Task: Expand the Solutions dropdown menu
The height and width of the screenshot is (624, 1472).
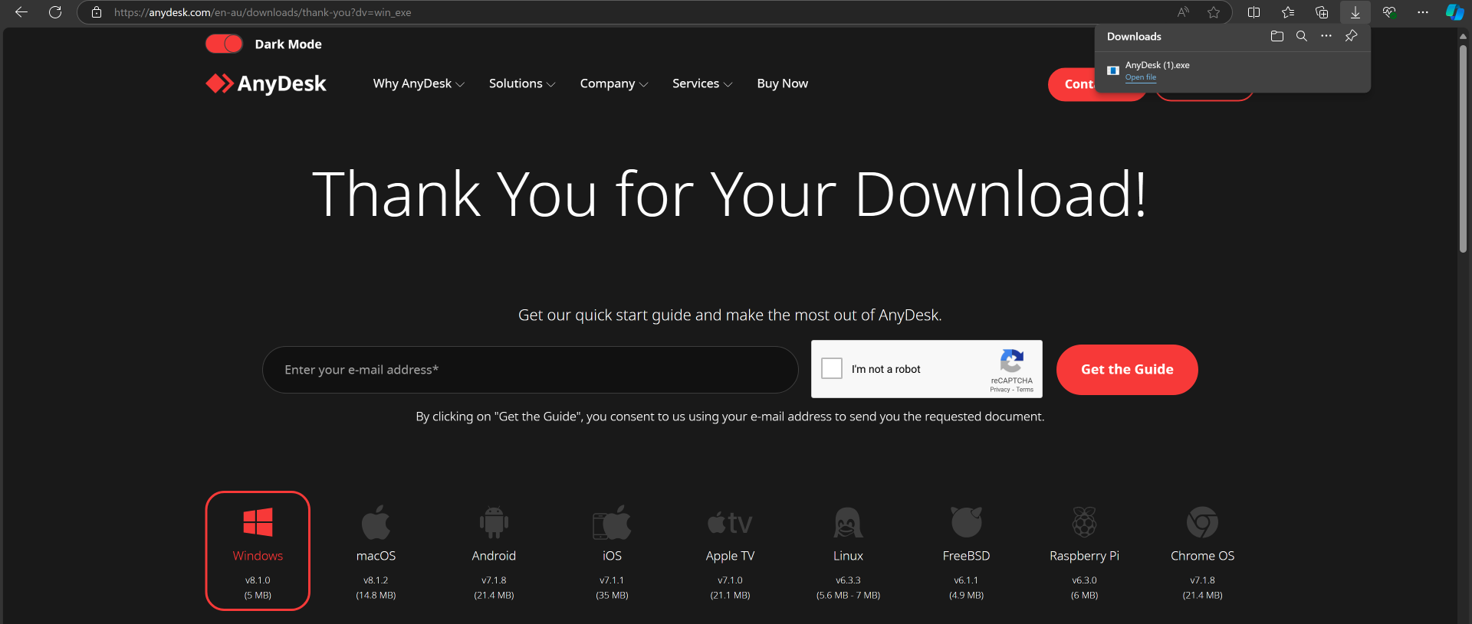Action: [x=521, y=83]
